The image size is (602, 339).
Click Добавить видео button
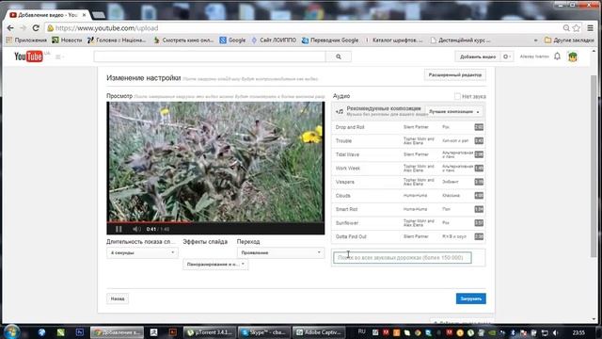click(x=478, y=56)
